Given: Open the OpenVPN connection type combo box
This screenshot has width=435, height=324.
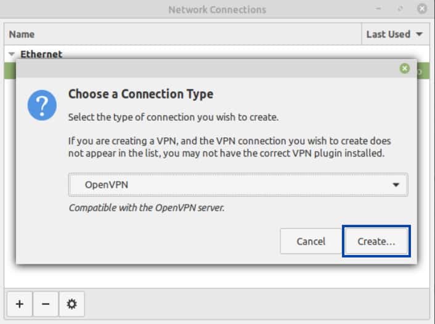Looking at the screenshot, I should 238,184.
